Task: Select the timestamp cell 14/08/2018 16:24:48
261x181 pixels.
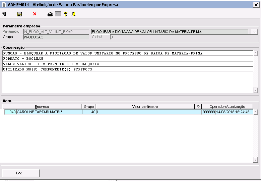Action: [x=235, y=112]
